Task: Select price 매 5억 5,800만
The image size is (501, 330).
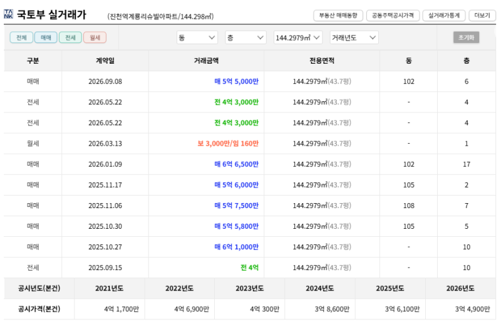Action: point(237,226)
